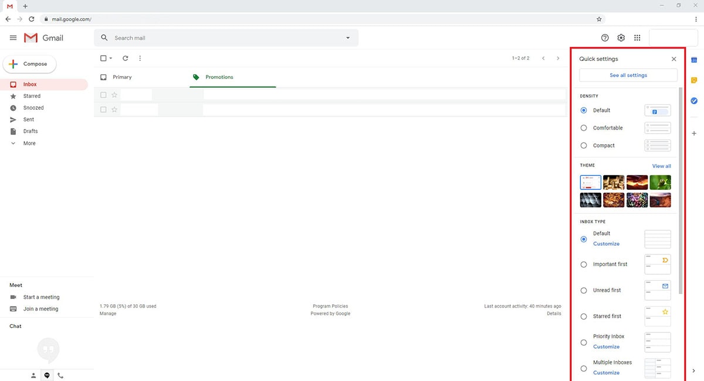Screen dimensions: 704x381
Task: Open the Google apps grid icon
Action: tap(637, 38)
